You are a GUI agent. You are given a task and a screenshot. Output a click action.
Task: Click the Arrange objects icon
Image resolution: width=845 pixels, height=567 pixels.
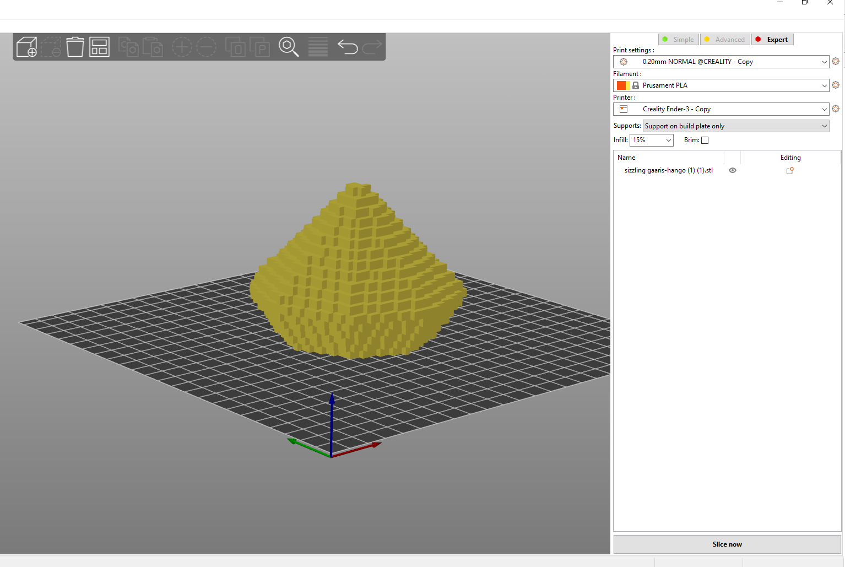tap(99, 47)
